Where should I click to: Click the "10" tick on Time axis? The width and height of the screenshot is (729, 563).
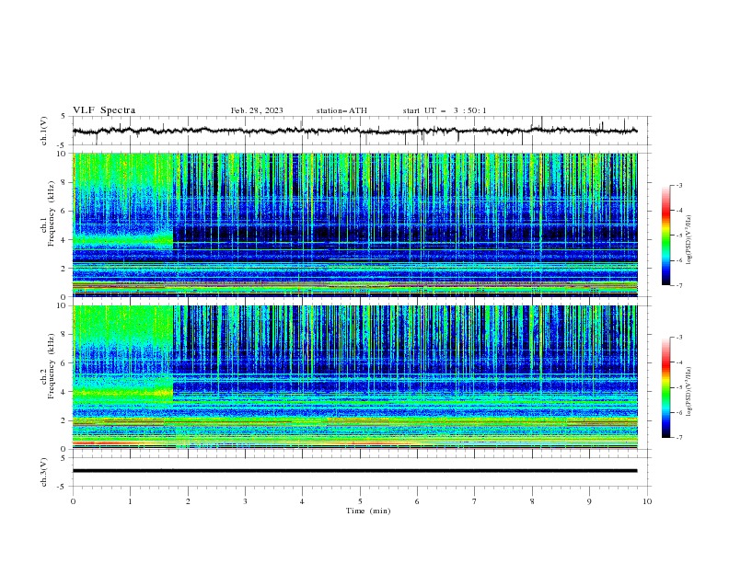click(x=647, y=501)
